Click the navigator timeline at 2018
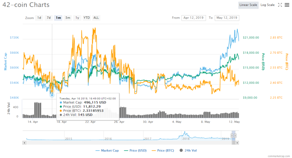This screenshot has height=158, width=292. 186,139
